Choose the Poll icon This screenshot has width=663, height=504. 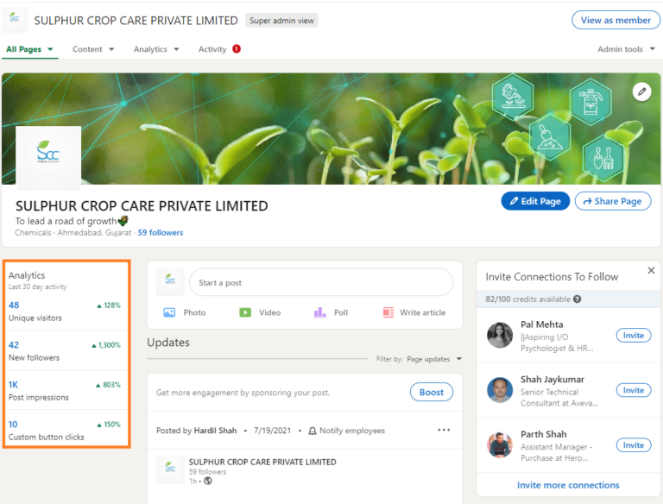[x=319, y=312]
